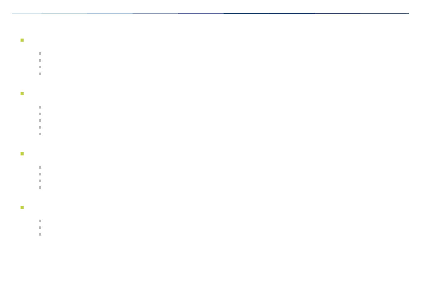
Task: Pick first gray bullet under third green bullet
Action: [x=40, y=167]
